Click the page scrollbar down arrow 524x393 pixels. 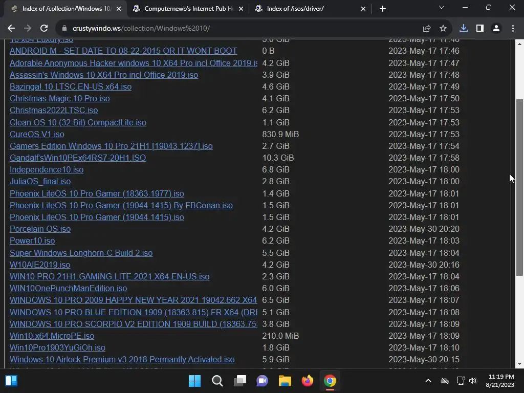coord(520,364)
